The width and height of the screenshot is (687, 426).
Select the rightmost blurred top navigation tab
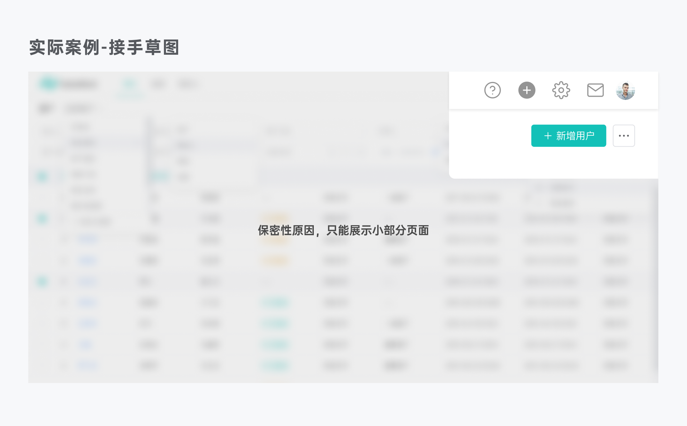pyautogui.click(x=187, y=84)
